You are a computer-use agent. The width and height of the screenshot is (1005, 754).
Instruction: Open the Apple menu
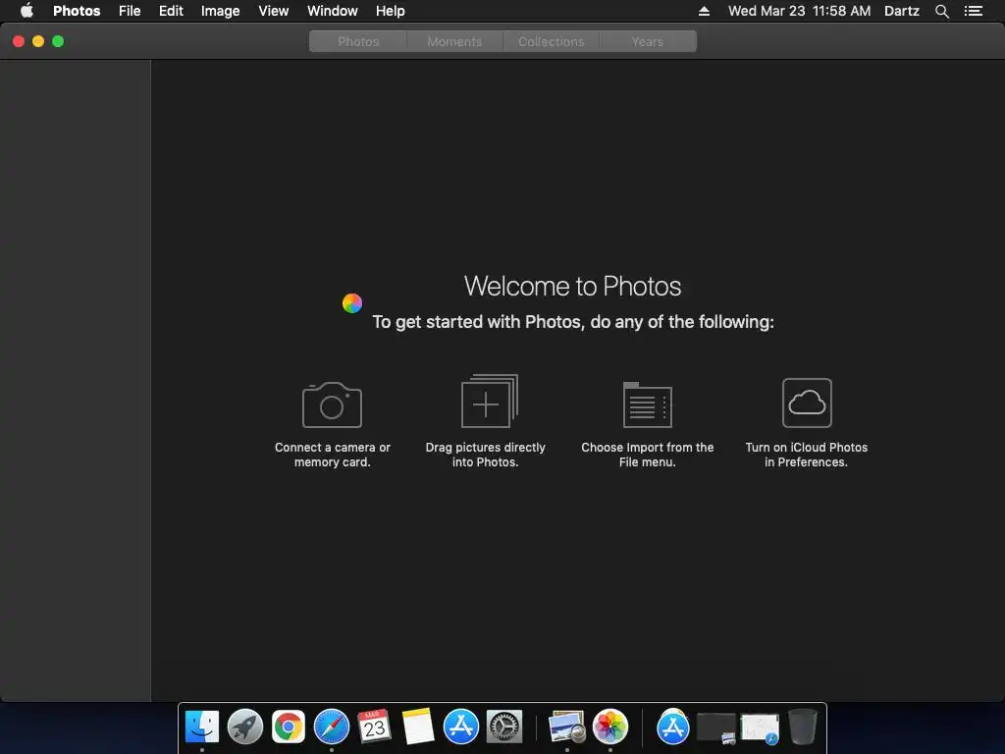26,11
